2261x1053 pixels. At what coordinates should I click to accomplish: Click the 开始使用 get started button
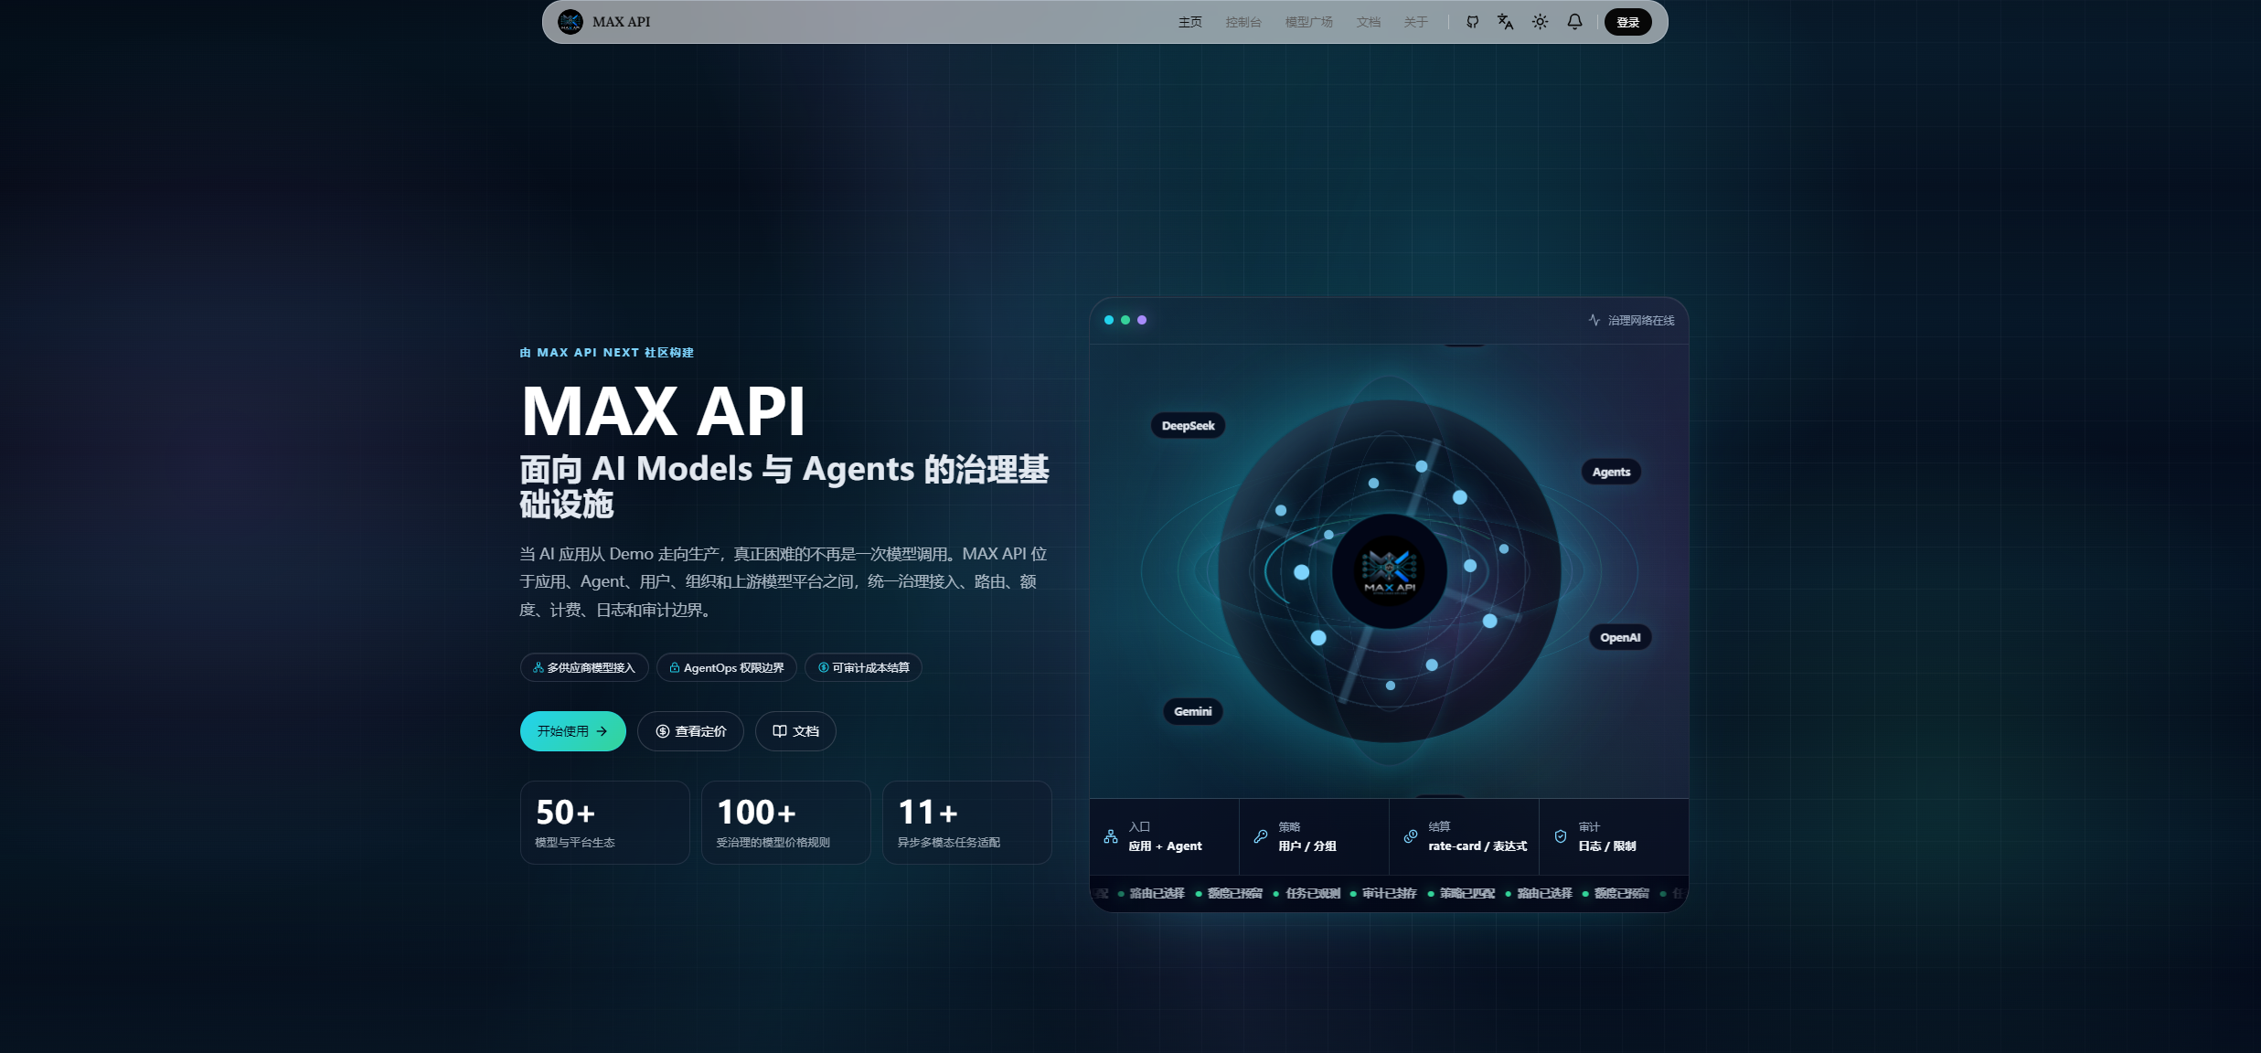pyautogui.click(x=573, y=731)
